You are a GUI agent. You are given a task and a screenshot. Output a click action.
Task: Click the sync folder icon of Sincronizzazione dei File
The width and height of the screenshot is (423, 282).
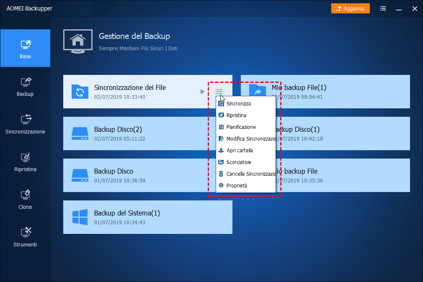(x=80, y=92)
